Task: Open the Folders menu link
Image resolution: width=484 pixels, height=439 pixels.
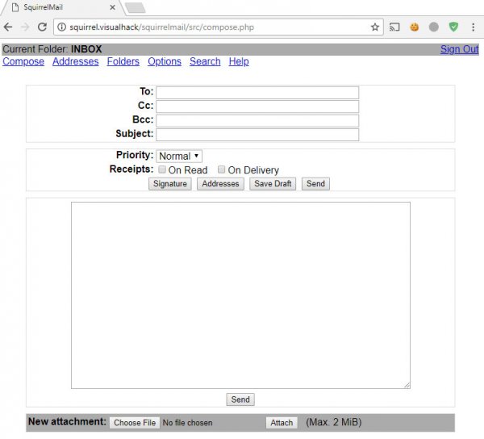Action: pyautogui.click(x=123, y=61)
